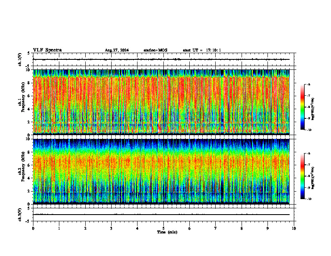This screenshot has height=256, width=331.
Task: Click the "10" tick on the time axis
Action: [294, 228]
